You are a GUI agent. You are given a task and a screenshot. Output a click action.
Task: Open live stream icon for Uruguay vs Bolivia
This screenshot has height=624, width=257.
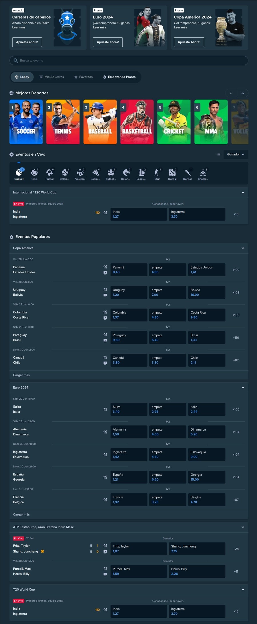tap(105, 295)
